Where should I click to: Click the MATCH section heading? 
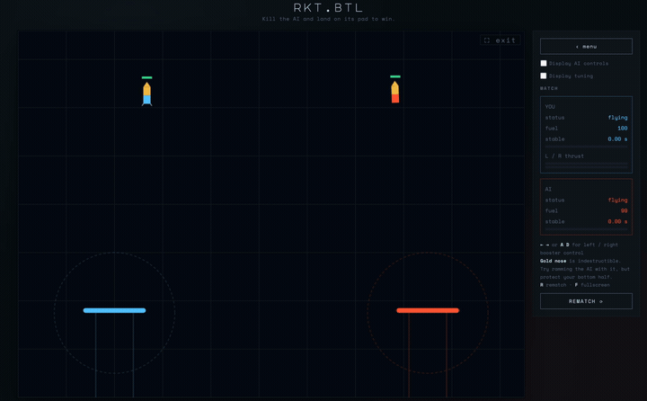point(549,88)
